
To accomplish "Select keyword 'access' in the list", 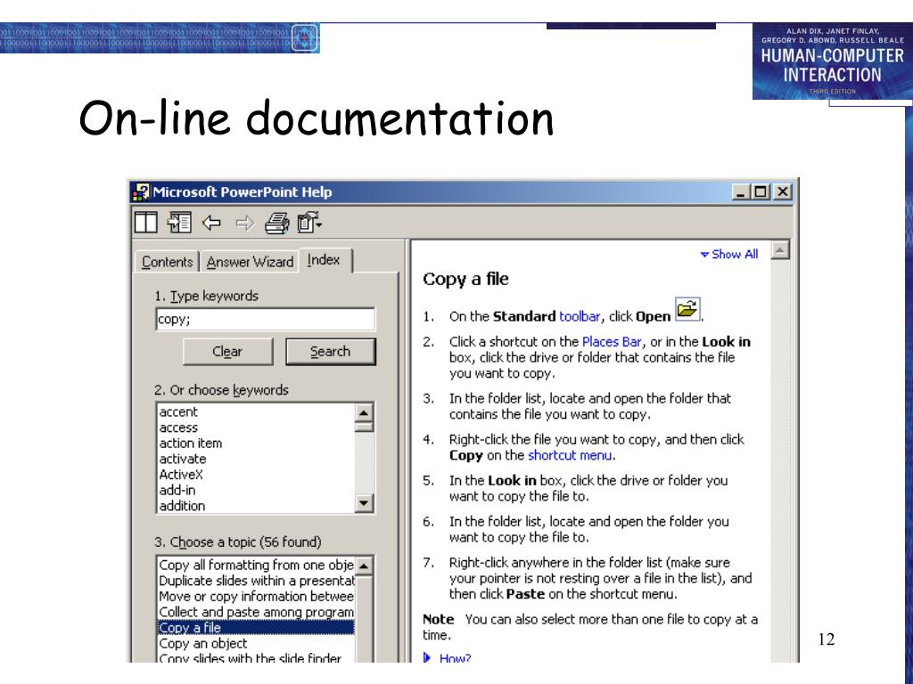I will [x=178, y=427].
